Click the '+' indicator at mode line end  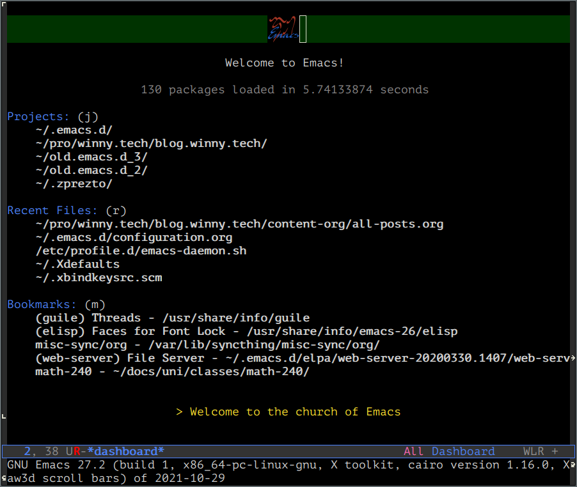(x=555, y=451)
